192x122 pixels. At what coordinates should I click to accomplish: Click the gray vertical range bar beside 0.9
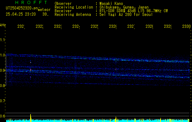coord(6,70)
